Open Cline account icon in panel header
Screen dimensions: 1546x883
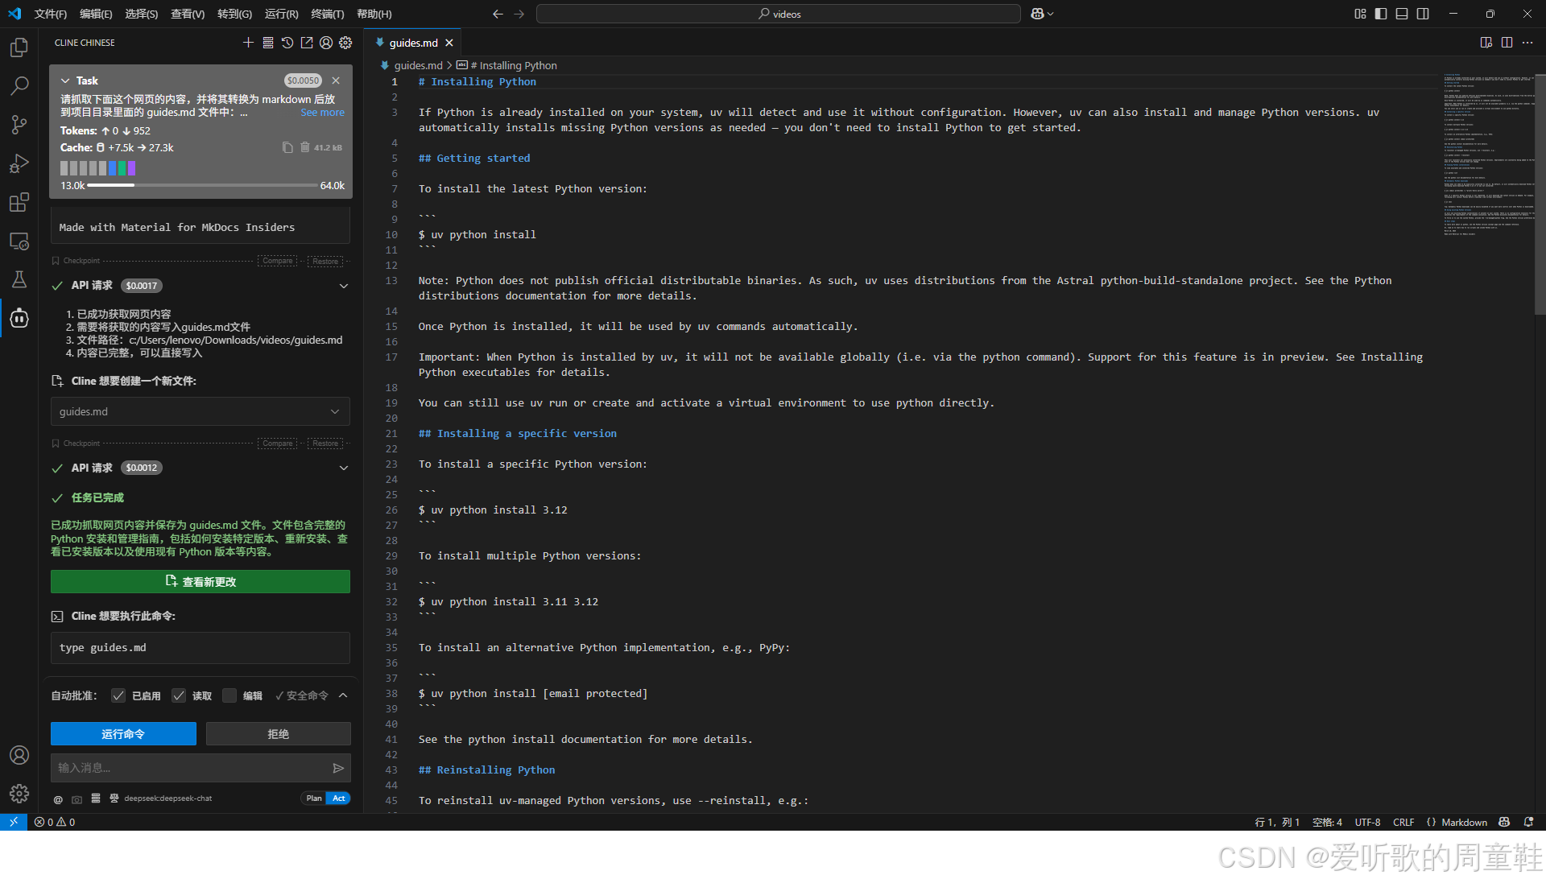pos(326,43)
